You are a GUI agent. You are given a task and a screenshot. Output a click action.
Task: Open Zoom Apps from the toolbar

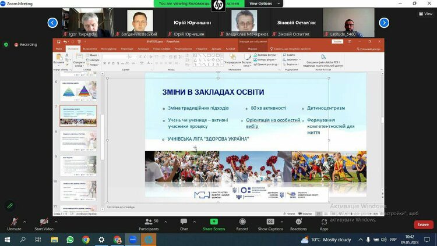324,222
